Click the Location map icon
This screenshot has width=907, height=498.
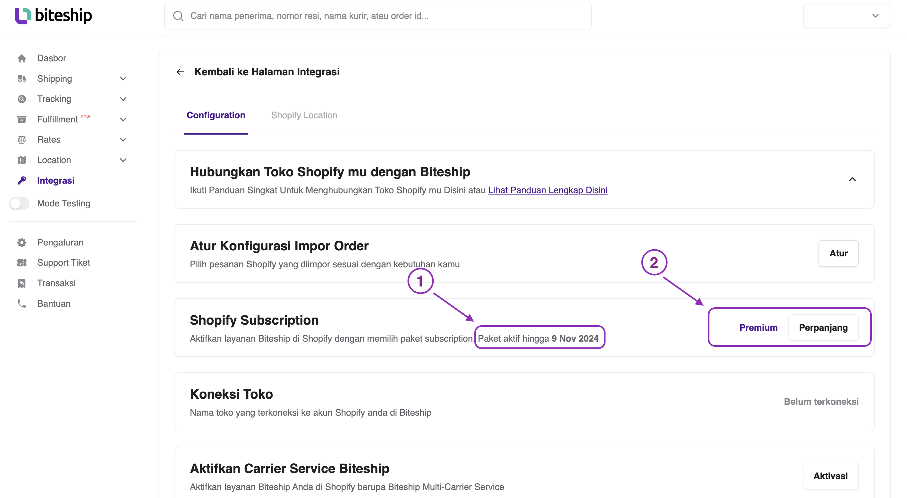[22, 160]
